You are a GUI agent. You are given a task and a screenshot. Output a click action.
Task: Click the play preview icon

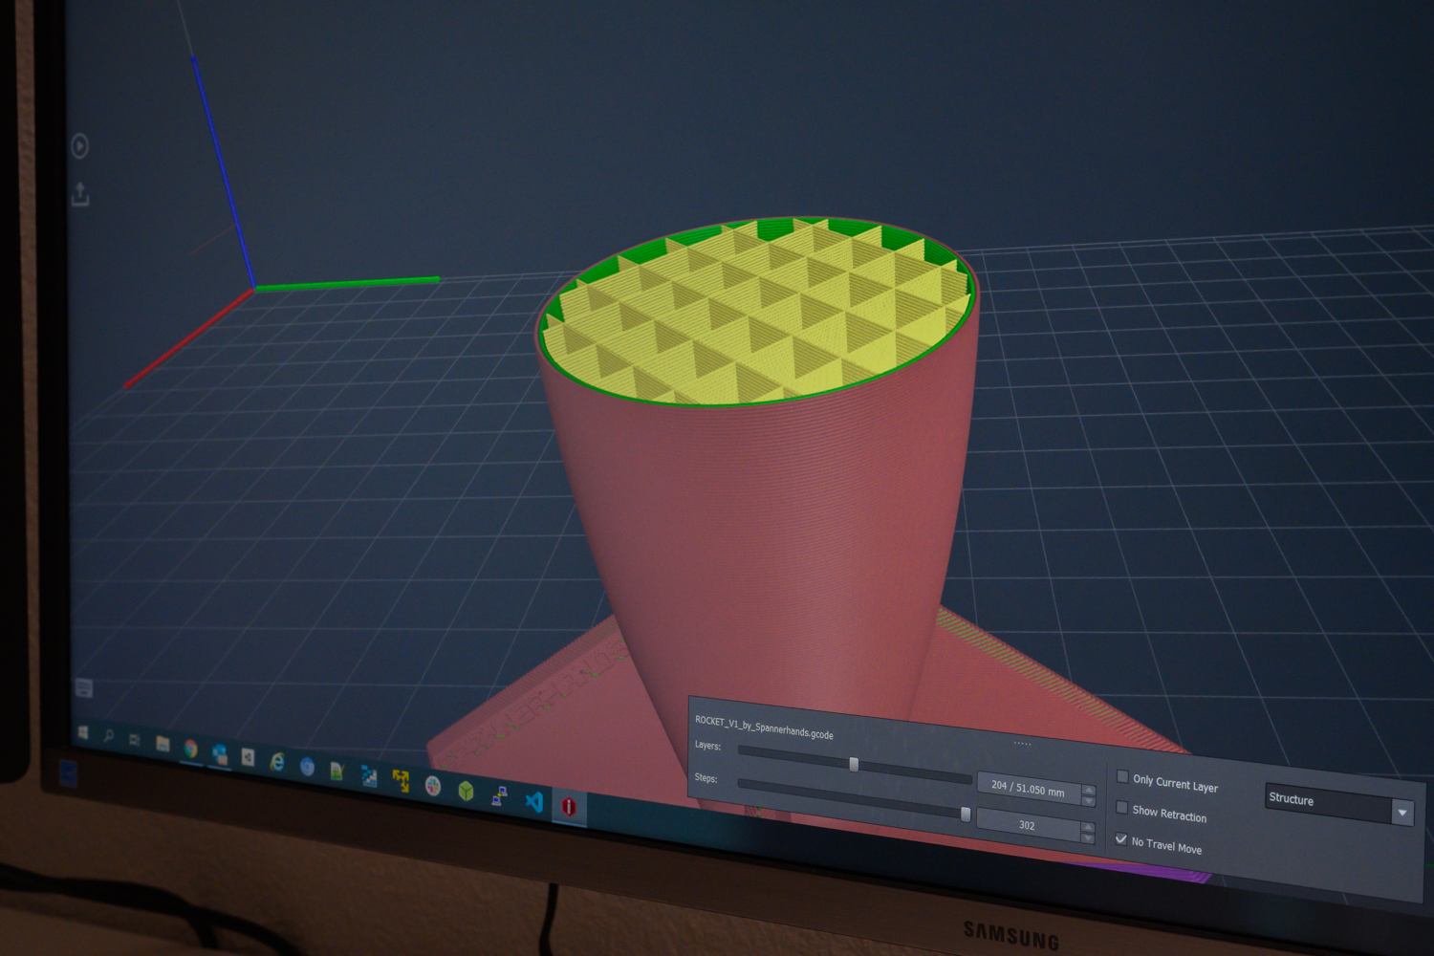click(80, 146)
